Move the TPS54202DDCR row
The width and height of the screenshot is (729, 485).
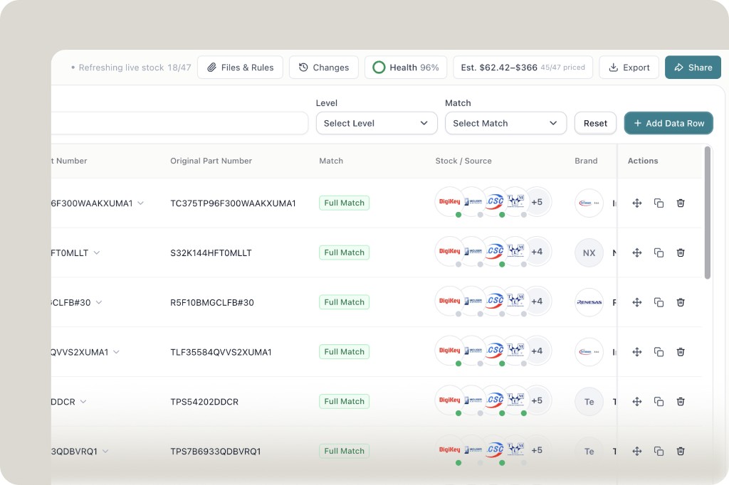point(637,402)
